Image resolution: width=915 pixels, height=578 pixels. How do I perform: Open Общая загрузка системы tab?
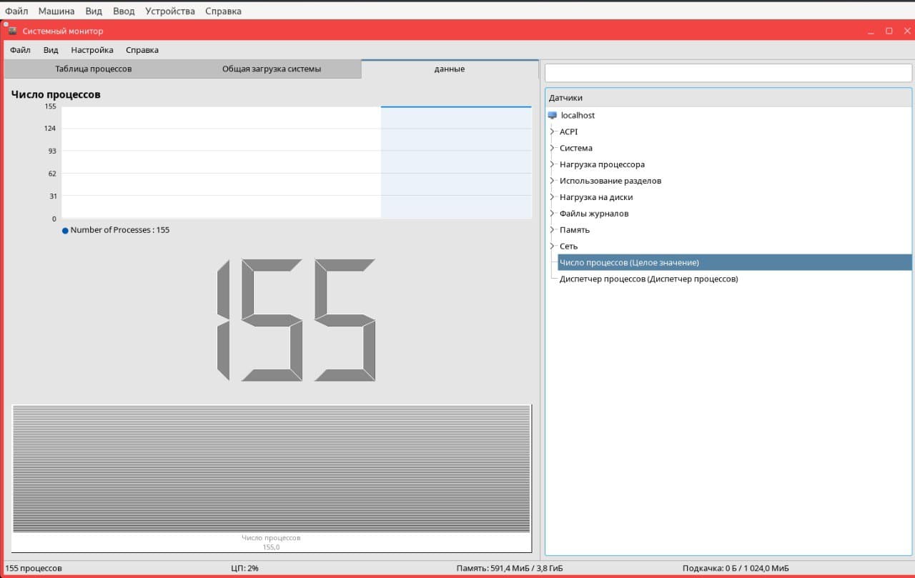click(x=271, y=69)
